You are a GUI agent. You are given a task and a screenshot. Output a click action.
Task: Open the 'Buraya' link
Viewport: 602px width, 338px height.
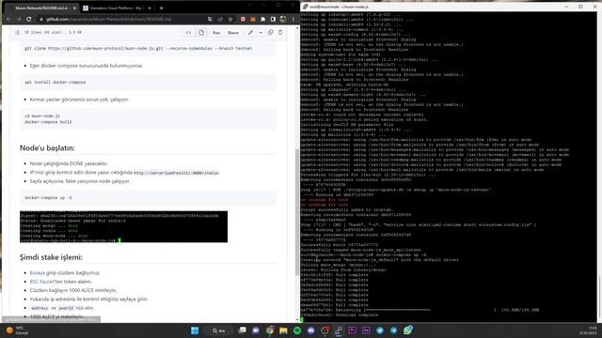pos(38,273)
